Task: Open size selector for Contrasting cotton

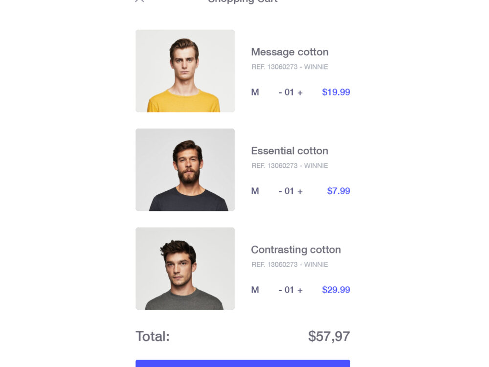Action: tap(255, 290)
